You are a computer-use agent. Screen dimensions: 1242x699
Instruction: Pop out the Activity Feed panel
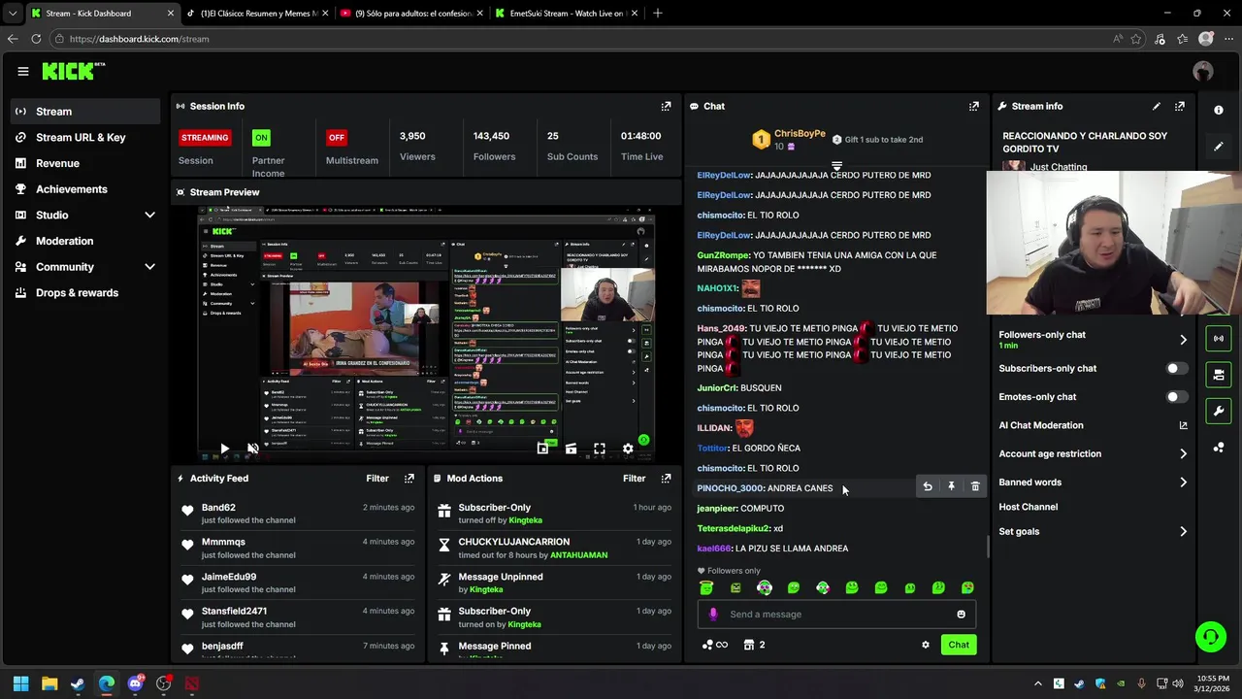[409, 478]
